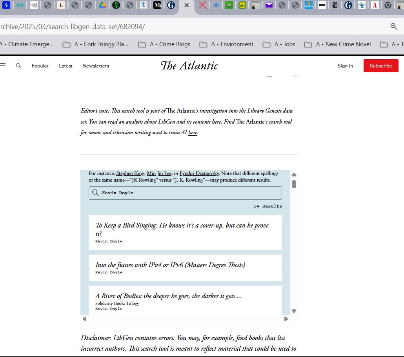This screenshot has height=357, width=404.
Task: Switch to the yellow NCT tab
Action: [242, 5]
